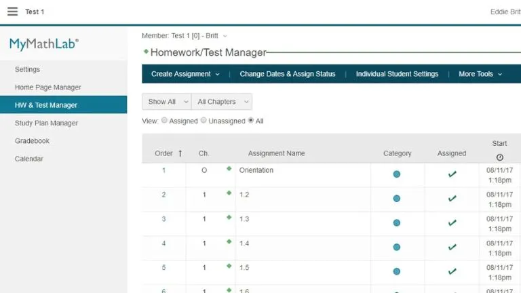Open assignment 1.5
The image size is (521, 293).
click(244, 267)
